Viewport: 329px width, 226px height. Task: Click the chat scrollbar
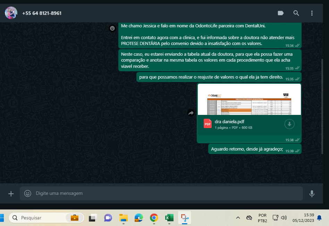[322, 104]
